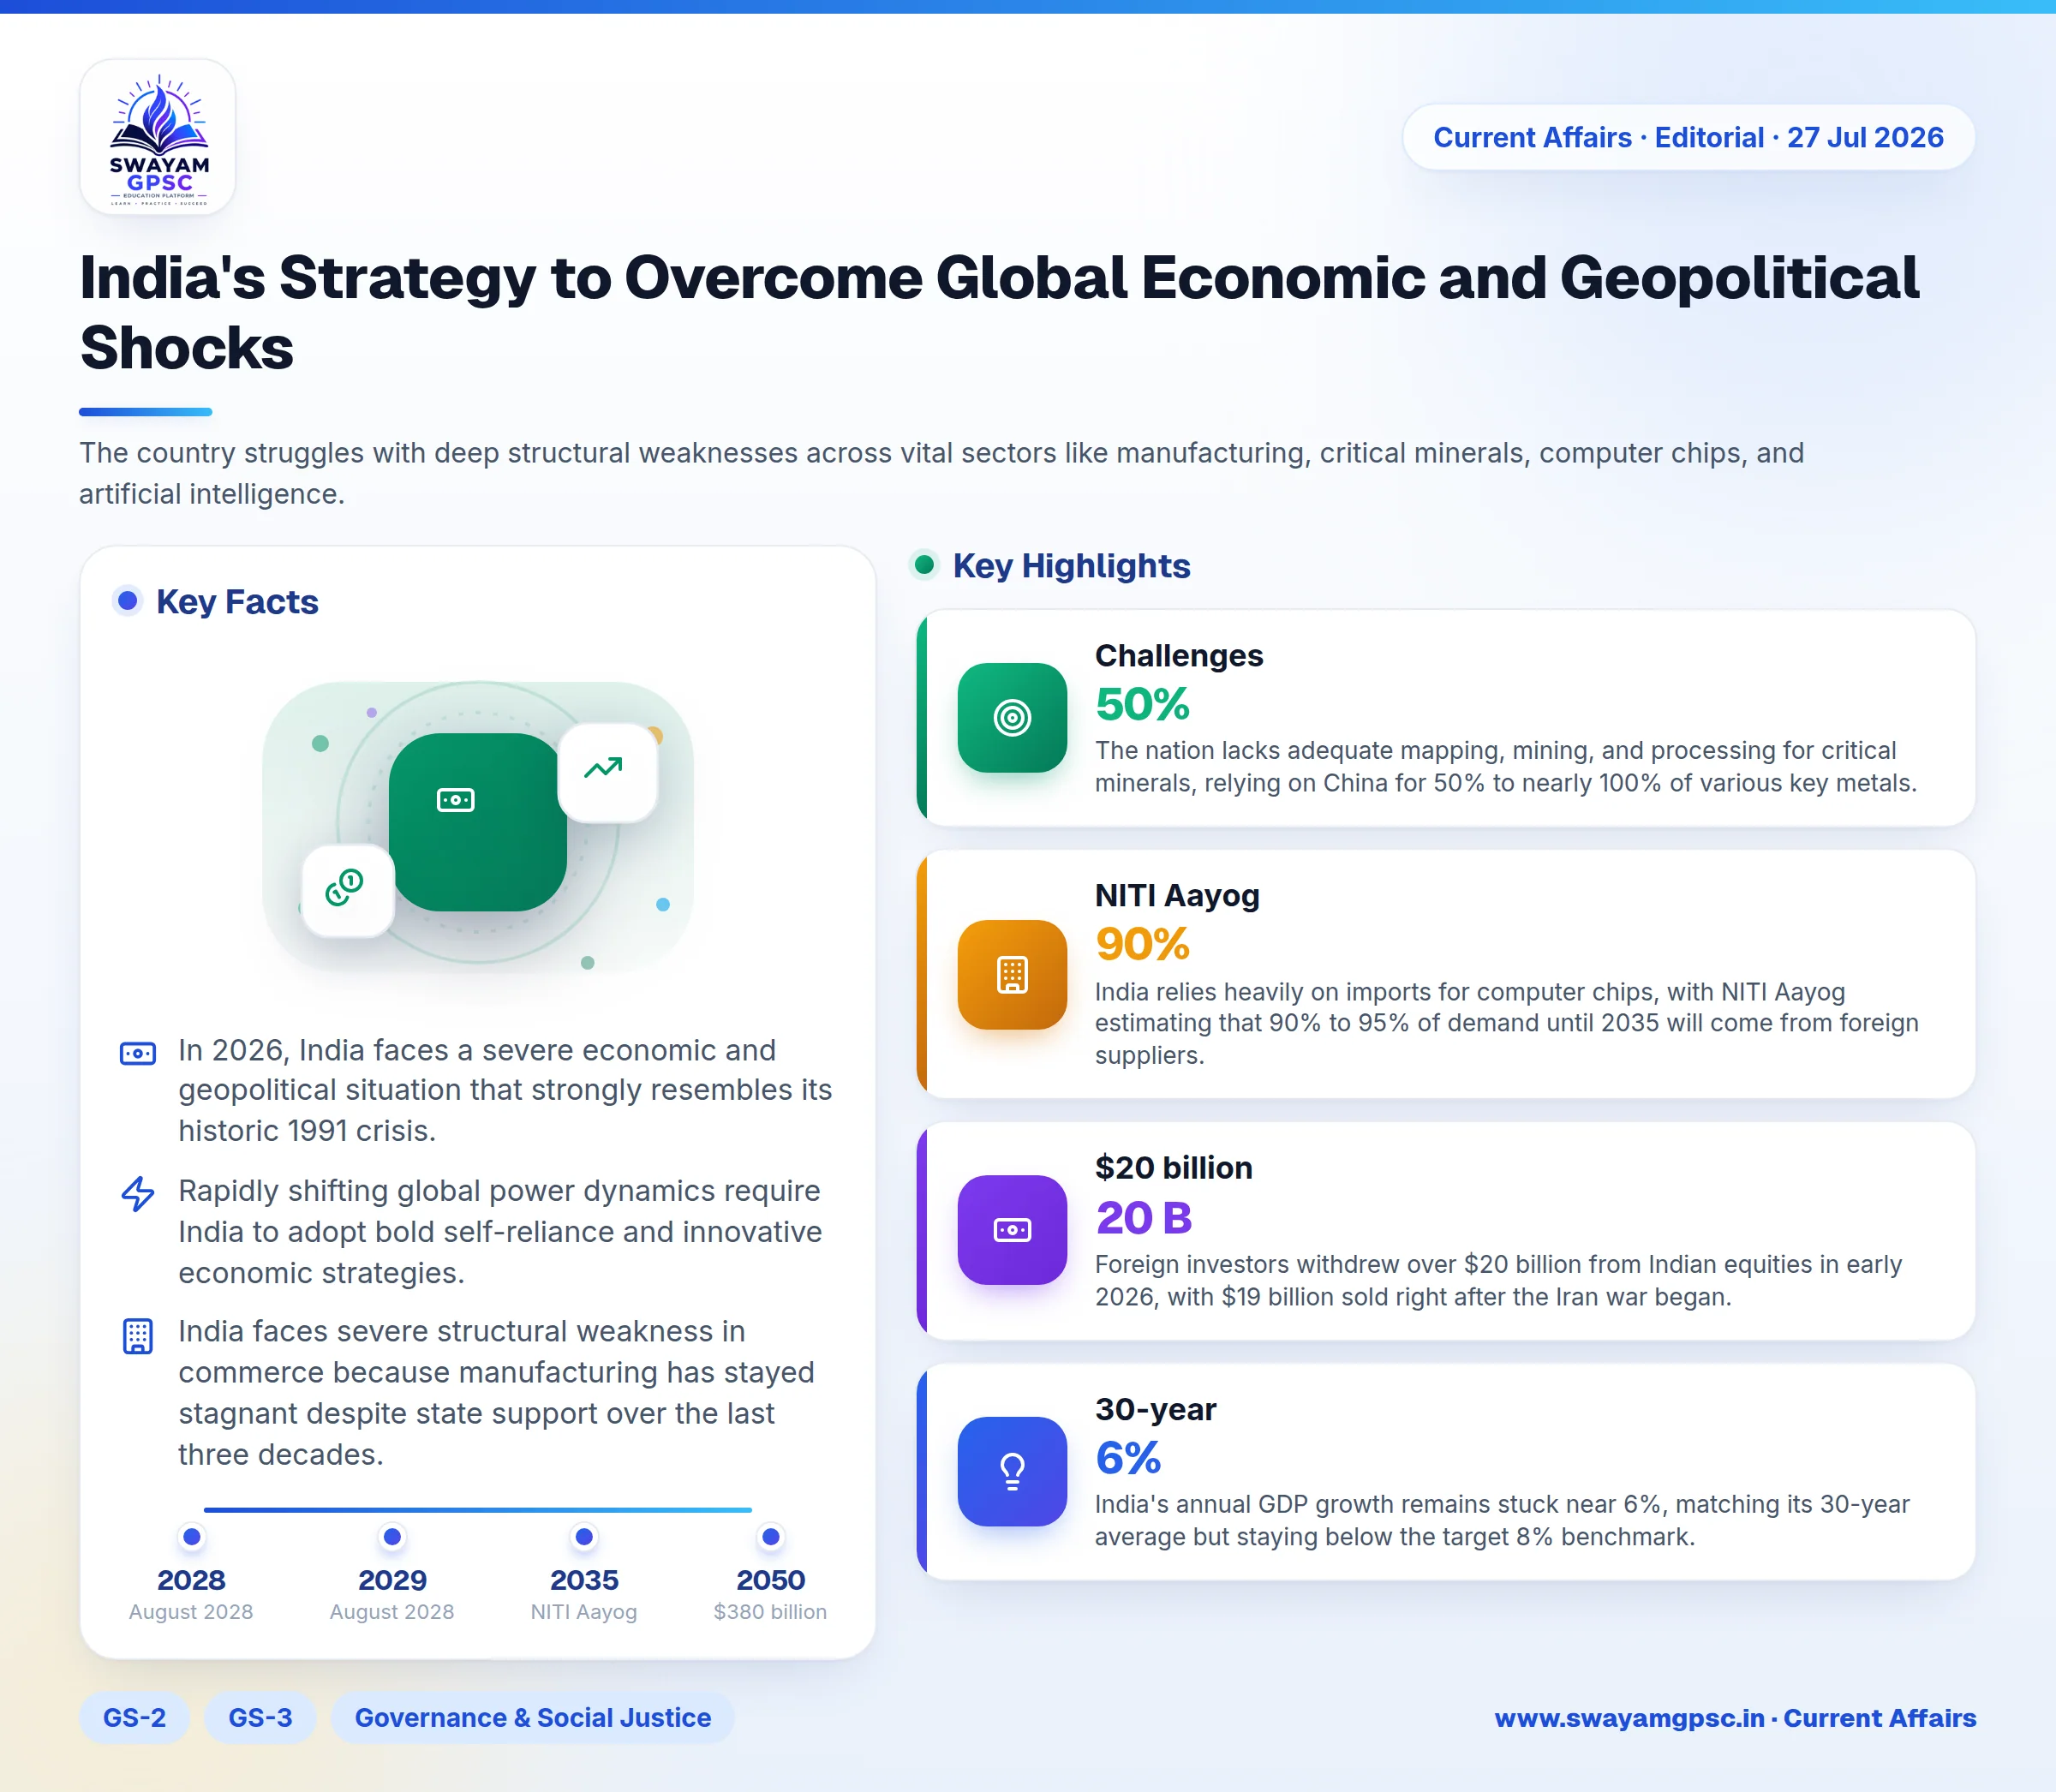Click the main headline about India's Strategy
The height and width of the screenshot is (1792, 2056).
pos(999,312)
